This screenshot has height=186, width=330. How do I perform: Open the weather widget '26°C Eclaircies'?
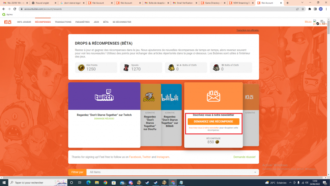point(276,183)
